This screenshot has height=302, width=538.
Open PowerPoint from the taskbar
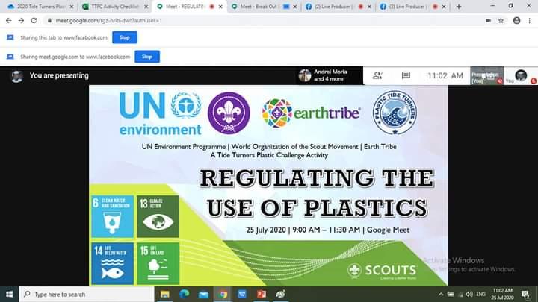(x=262, y=294)
